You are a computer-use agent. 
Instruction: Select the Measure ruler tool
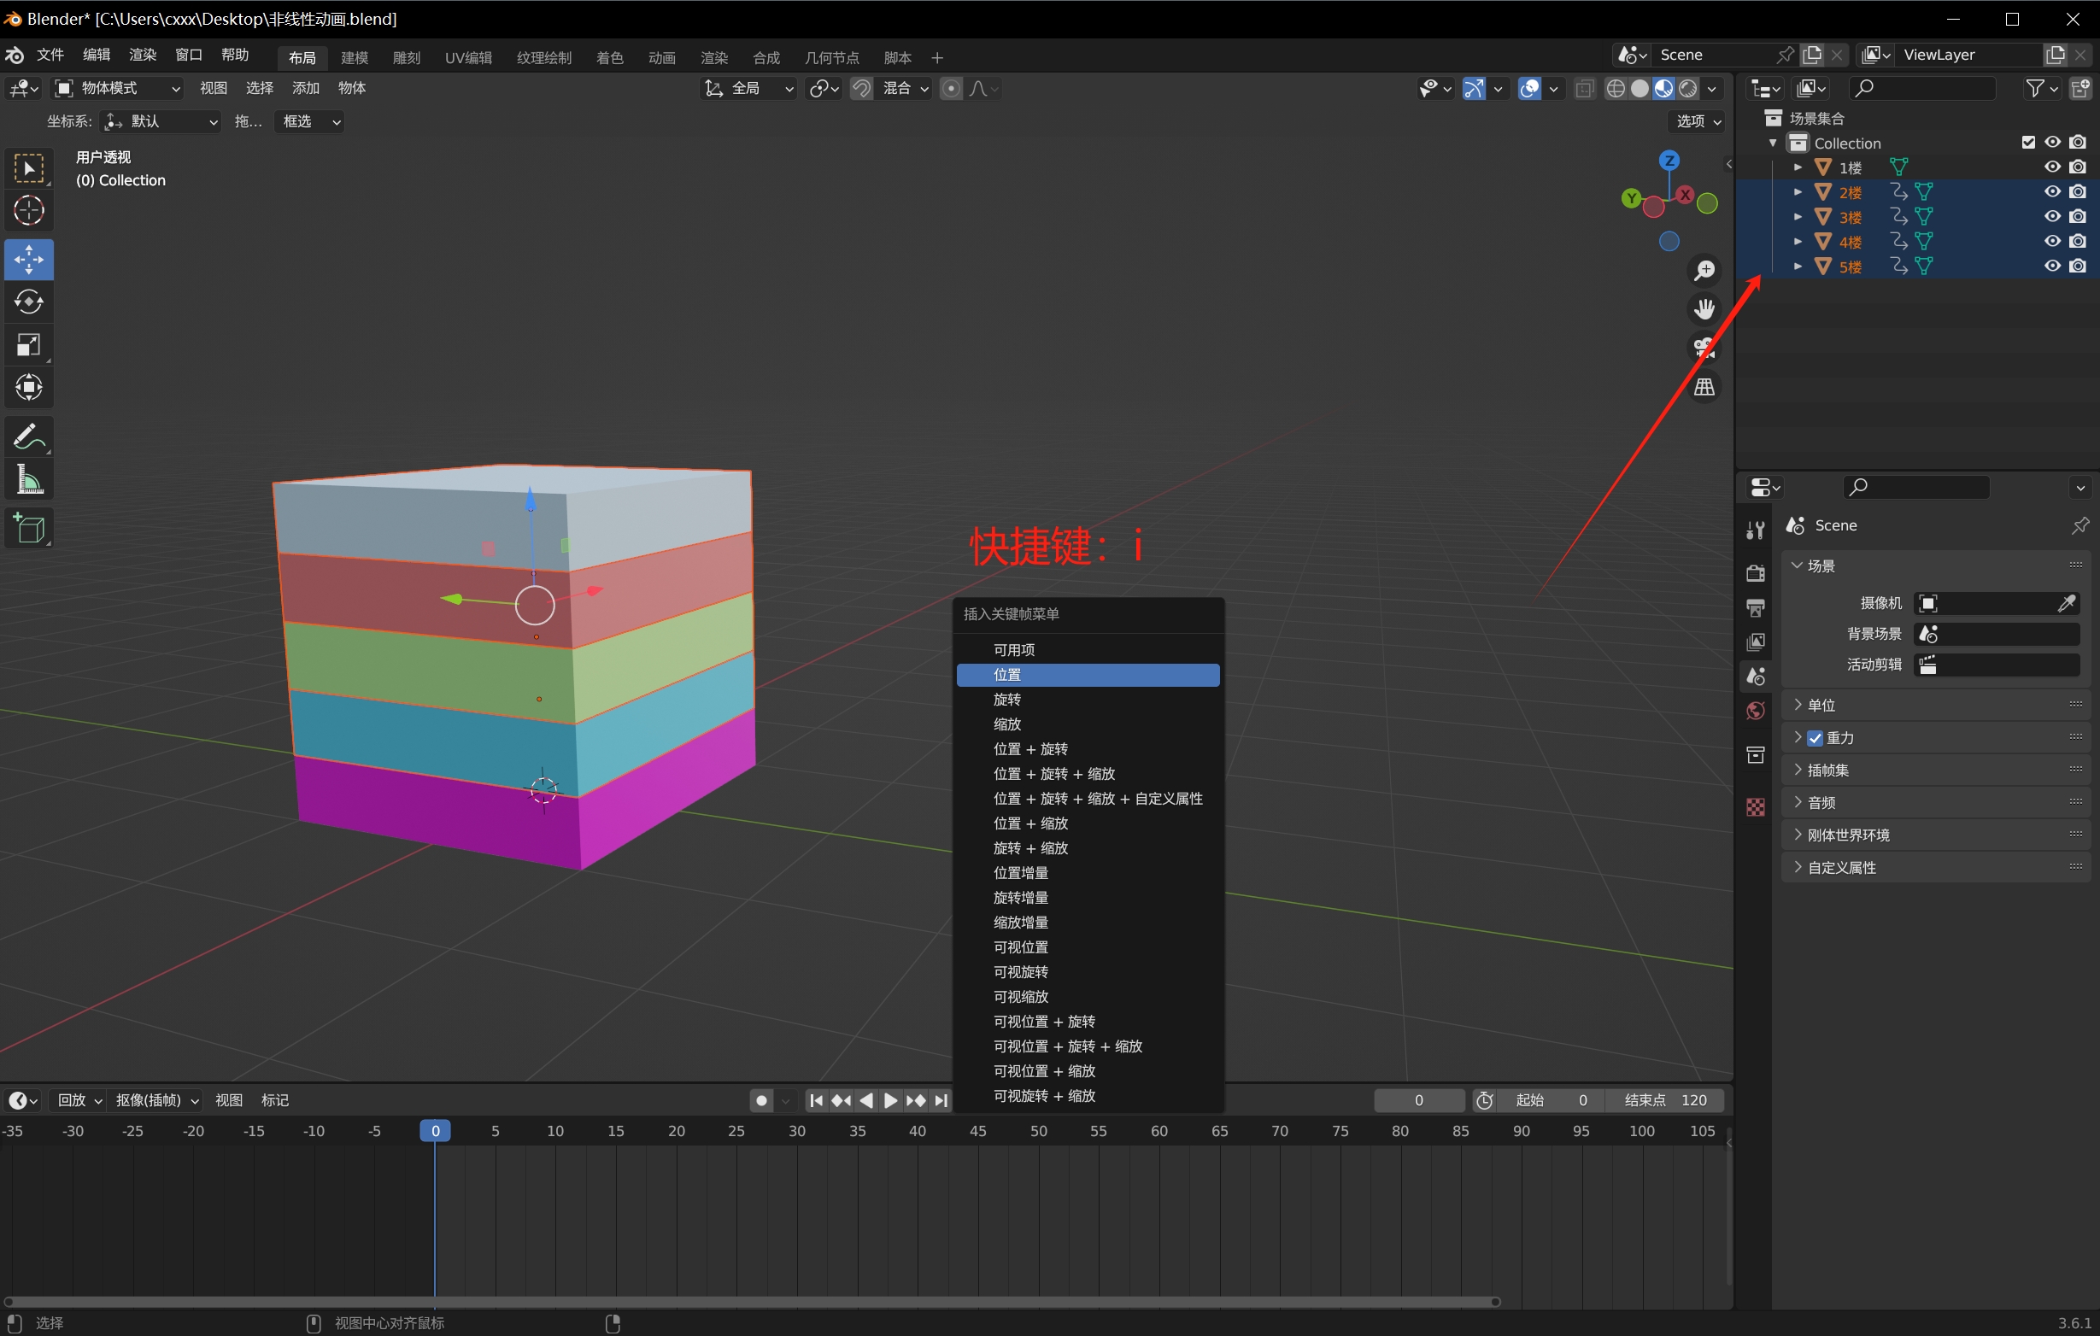tap(29, 481)
